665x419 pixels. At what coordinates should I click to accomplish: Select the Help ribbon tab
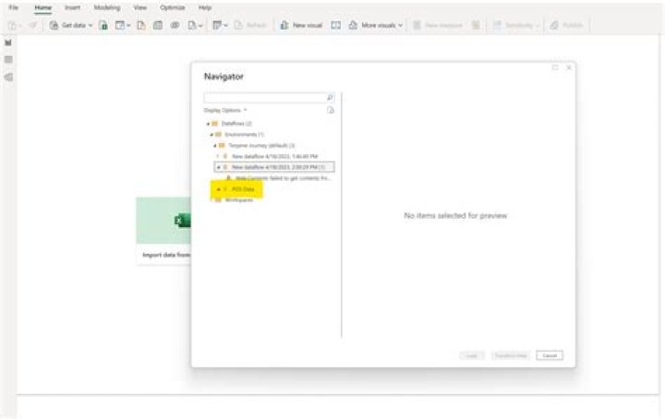pos(205,7)
